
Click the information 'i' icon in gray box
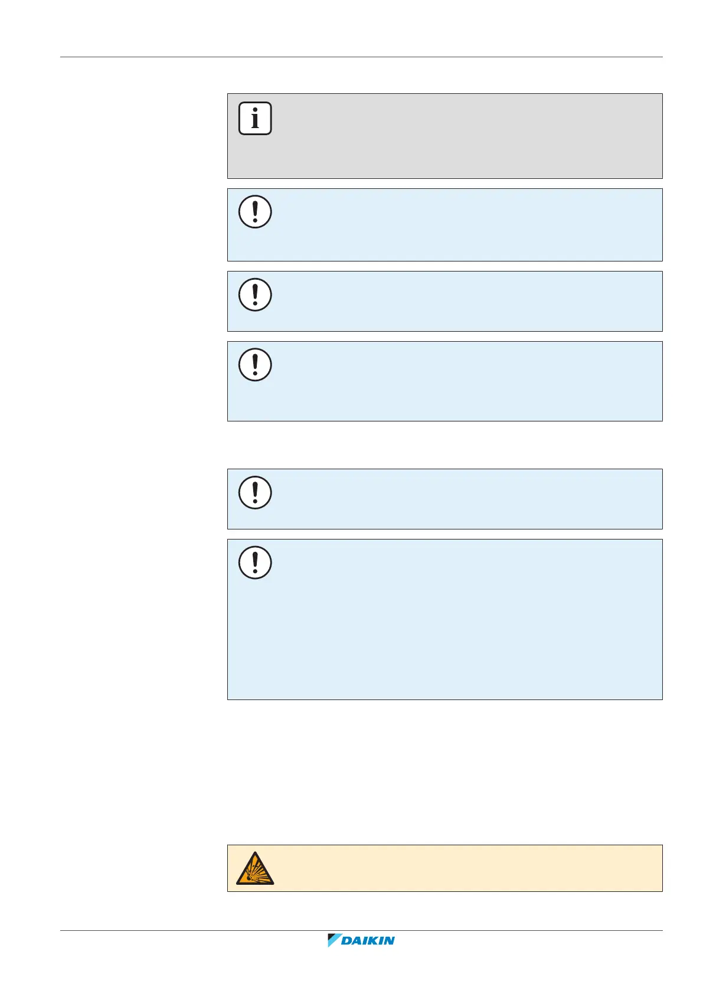click(255, 119)
